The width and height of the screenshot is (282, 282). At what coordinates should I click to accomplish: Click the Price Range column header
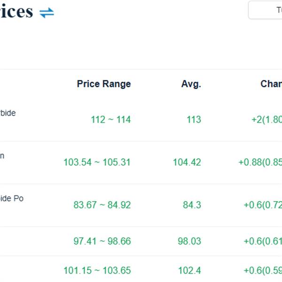[x=104, y=84]
